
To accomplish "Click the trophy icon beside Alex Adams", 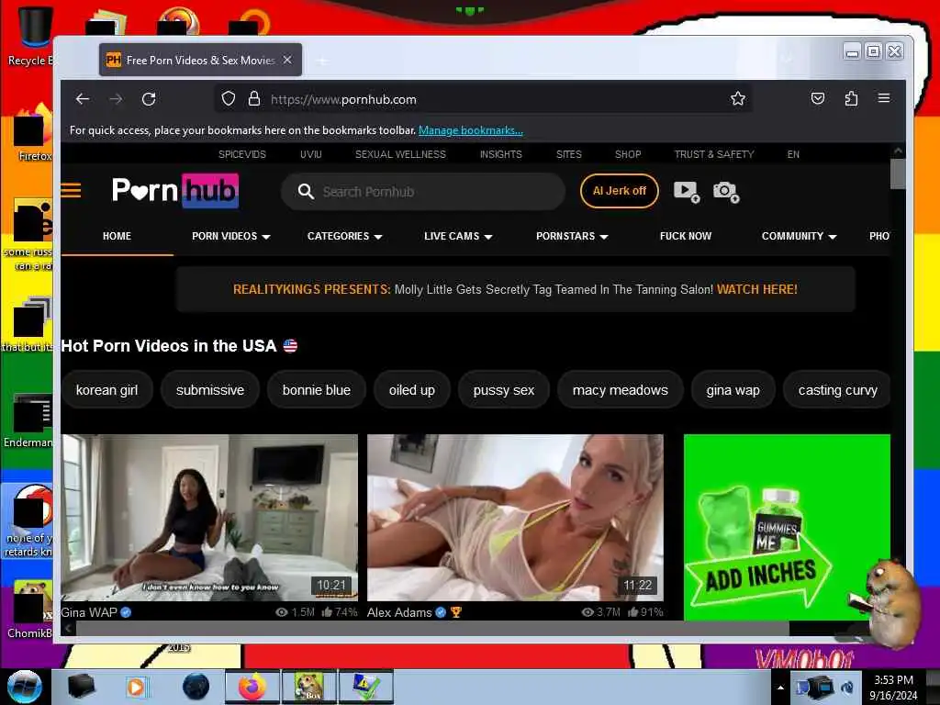I will pyautogui.click(x=456, y=612).
